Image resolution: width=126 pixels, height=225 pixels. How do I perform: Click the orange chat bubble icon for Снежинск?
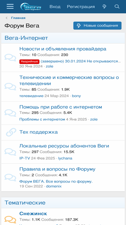pyautogui.click(x=10, y=220)
